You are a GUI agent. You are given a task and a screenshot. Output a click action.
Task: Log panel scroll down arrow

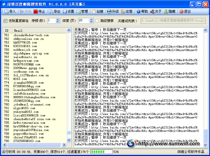tap(205, 145)
